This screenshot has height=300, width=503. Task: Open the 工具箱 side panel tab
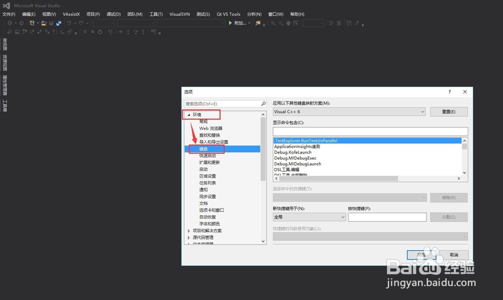point(5,105)
